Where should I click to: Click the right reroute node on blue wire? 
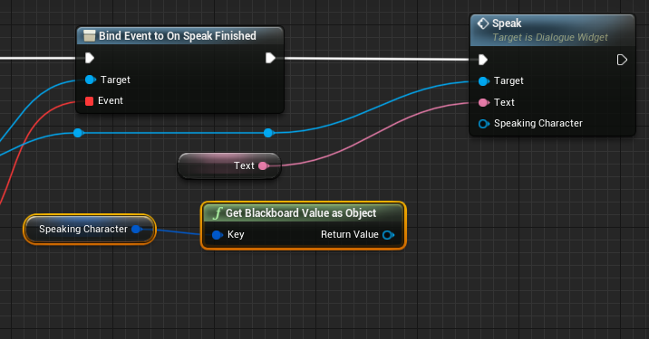point(268,133)
